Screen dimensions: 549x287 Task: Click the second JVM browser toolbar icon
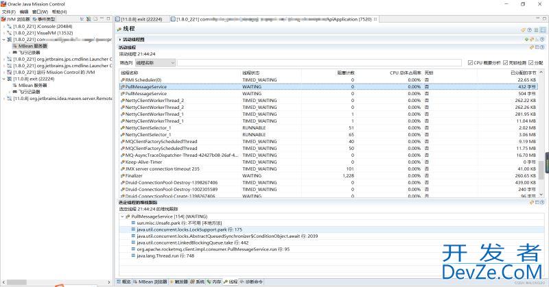tap(89, 19)
